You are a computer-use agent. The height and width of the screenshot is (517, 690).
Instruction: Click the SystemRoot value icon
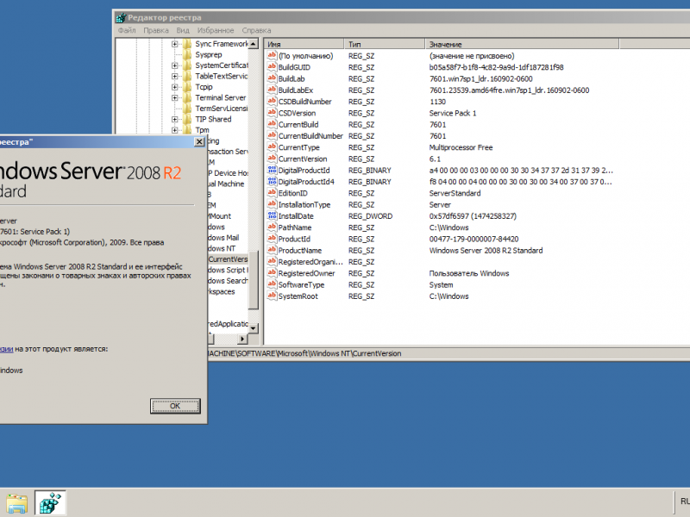pyautogui.click(x=272, y=296)
